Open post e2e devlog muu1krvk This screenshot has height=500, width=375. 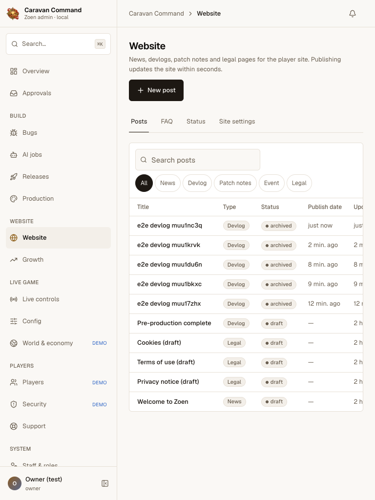pyautogui.click(x=168, y=245)
